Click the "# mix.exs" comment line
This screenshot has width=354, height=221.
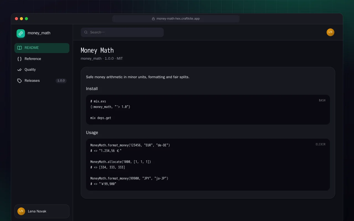98,101
